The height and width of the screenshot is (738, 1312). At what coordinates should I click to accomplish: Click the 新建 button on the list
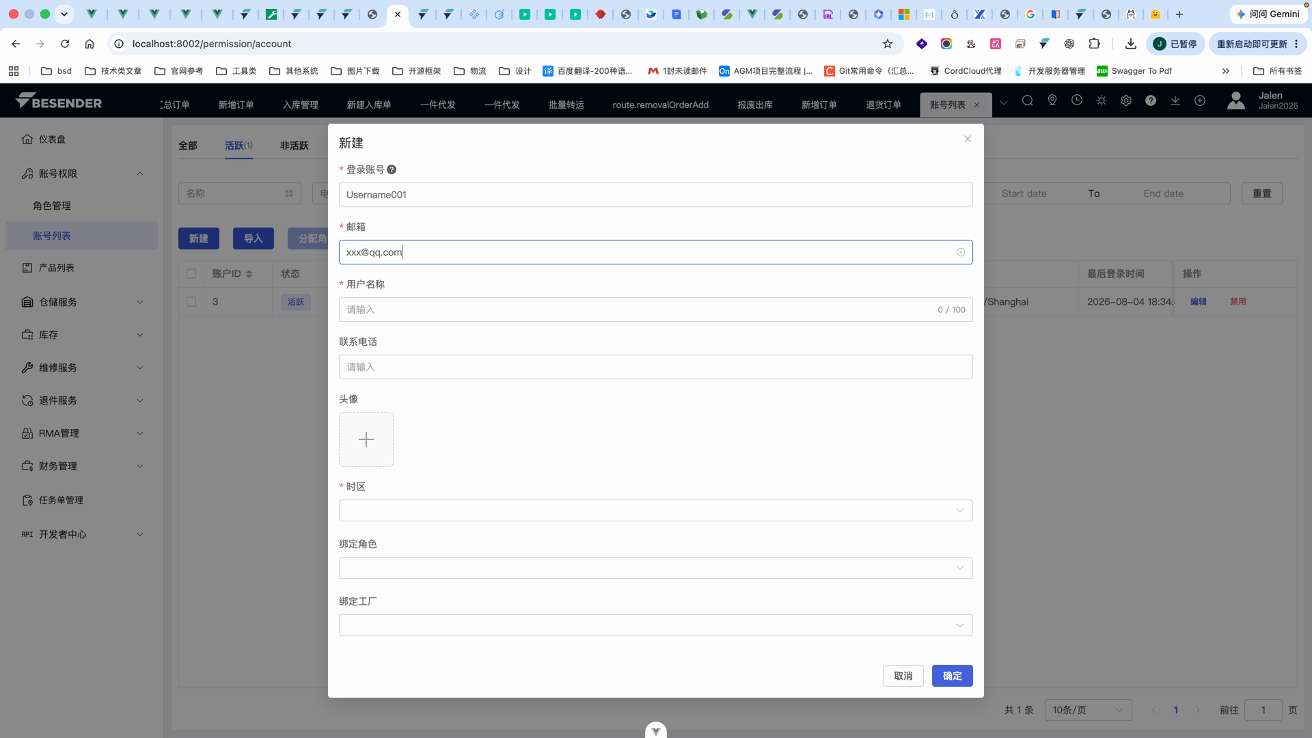[x=199, y=238]
